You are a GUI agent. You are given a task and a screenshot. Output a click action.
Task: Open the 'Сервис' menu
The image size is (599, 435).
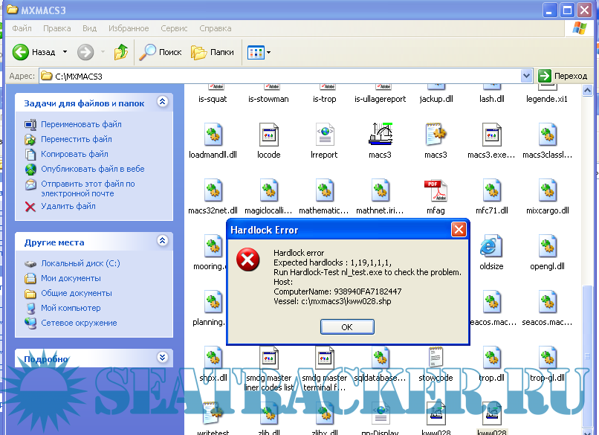[x=174, y=28]
